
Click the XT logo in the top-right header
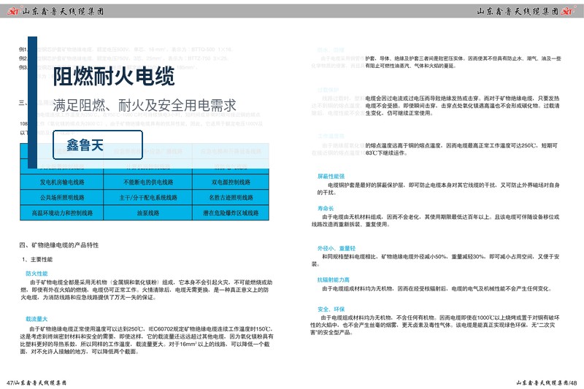point(568,12)
